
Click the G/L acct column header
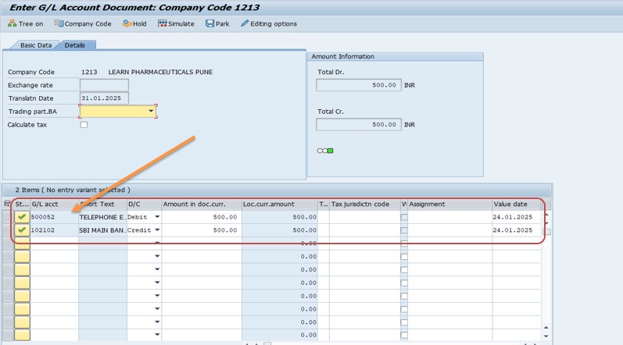[x=54, y=205]
